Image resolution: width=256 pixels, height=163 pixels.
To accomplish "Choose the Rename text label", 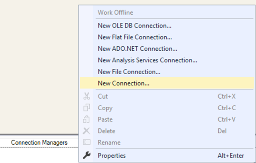I will [x=109, y=143].
